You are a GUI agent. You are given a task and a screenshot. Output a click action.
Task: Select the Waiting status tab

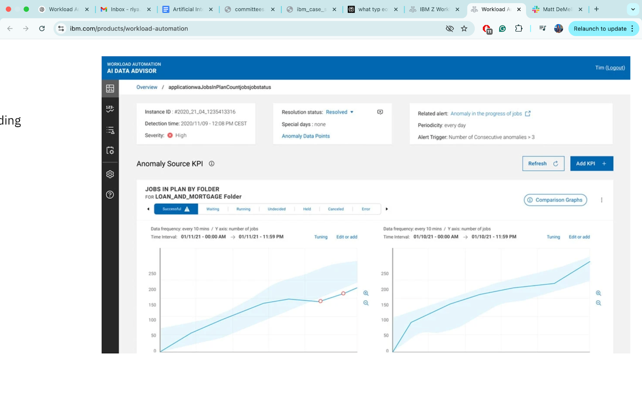pos(213,209)
